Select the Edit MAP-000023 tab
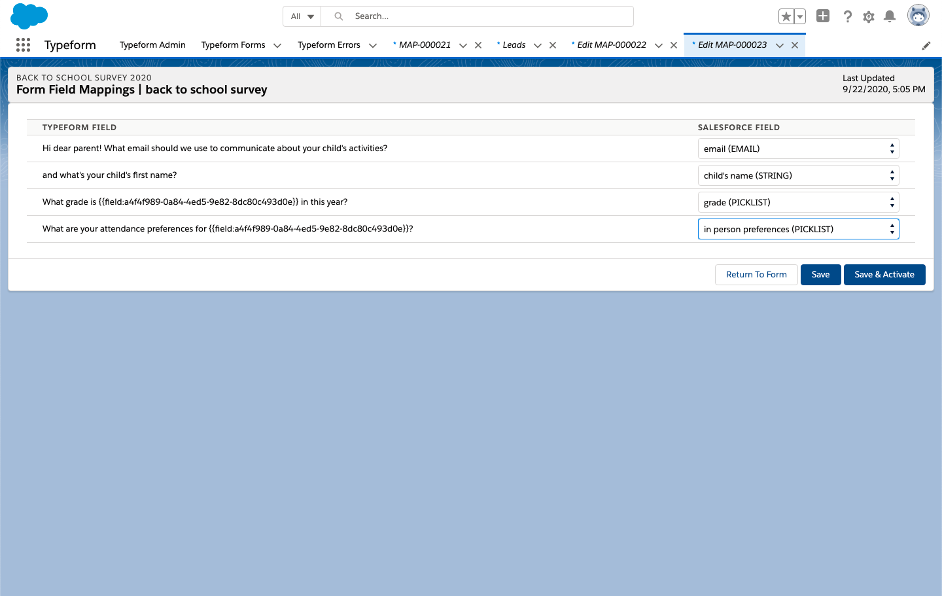 click(732, 44)
